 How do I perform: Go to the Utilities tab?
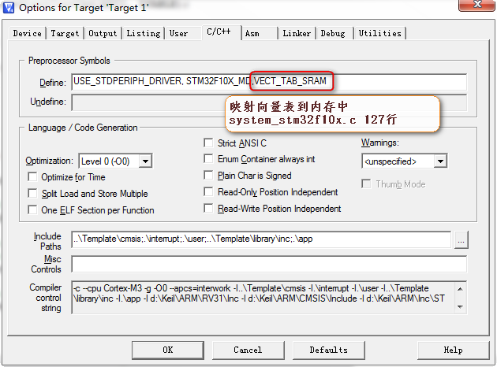click(380, 33)
